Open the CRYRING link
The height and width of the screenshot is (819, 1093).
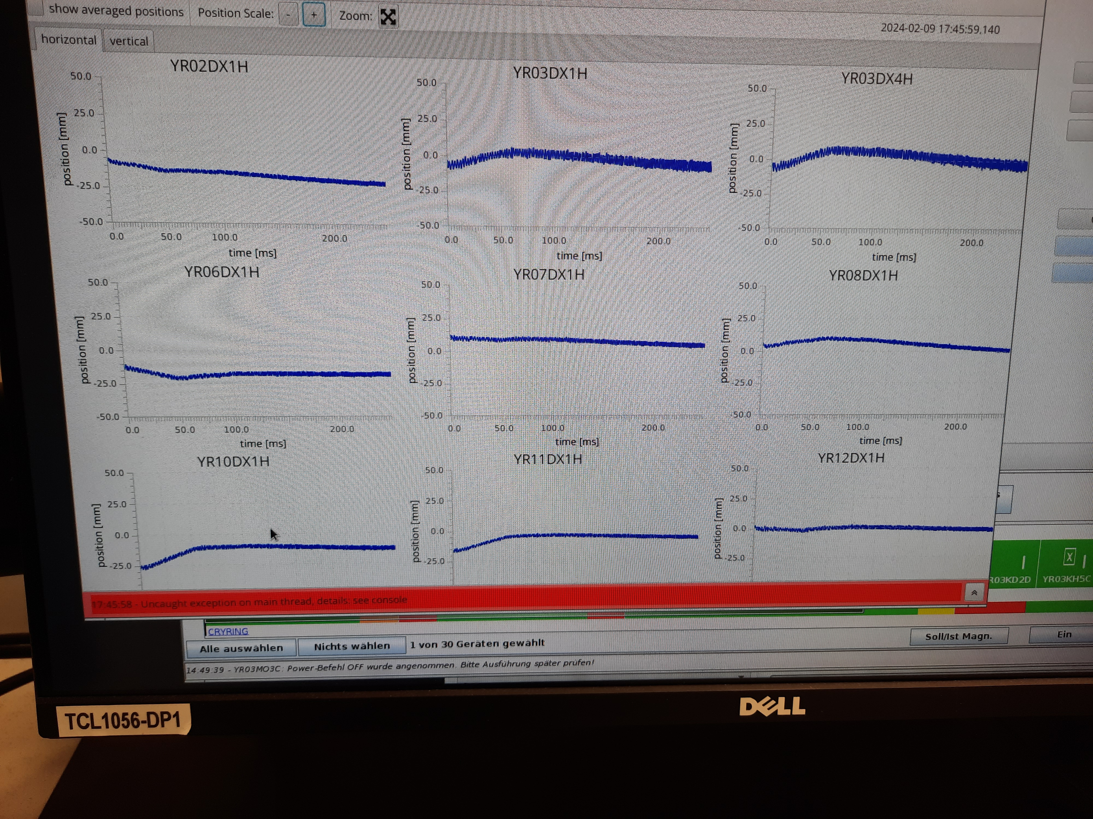point(228,631)
